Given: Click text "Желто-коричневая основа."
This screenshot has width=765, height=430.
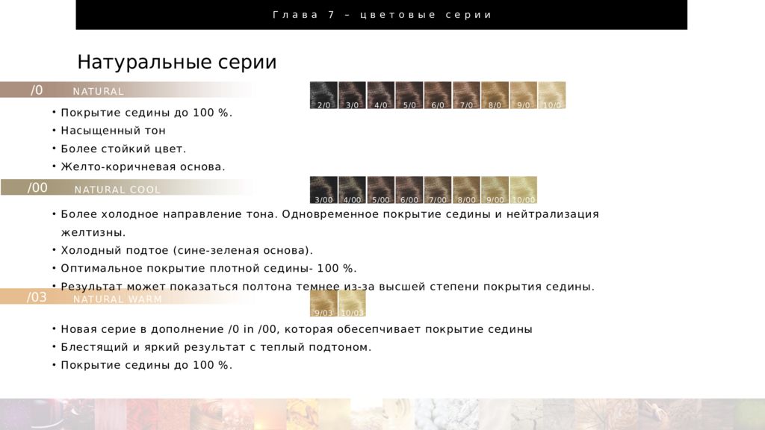Looking at the screenshot, I should pyautogui.click(x=143, y=166).
